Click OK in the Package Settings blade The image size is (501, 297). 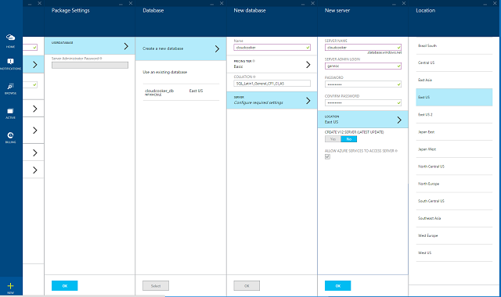64,286
